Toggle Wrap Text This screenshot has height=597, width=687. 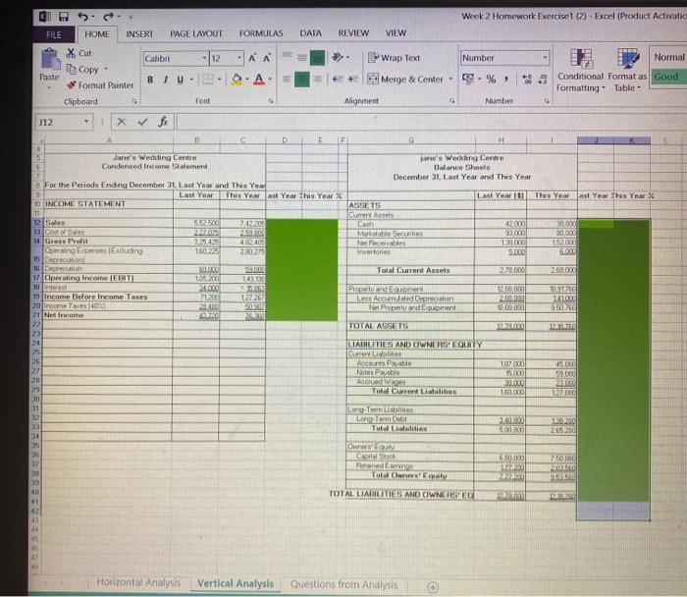tap(394, 57)
